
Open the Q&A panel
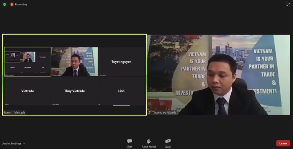click(168, 143)
